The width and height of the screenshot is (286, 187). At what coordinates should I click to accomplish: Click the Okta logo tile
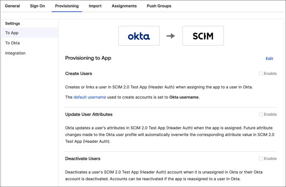139,36
